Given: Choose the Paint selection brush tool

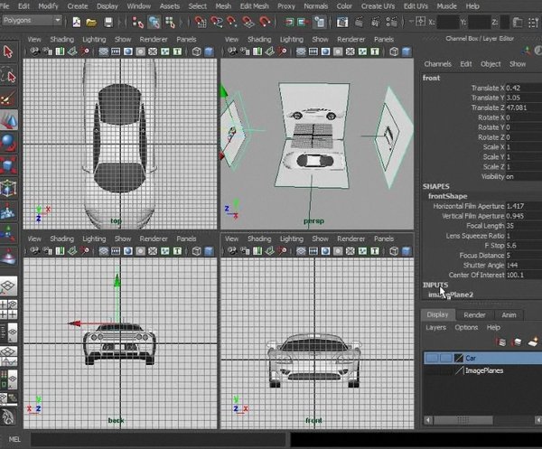Looking at the screenshot, I should [x=8, y=98].
